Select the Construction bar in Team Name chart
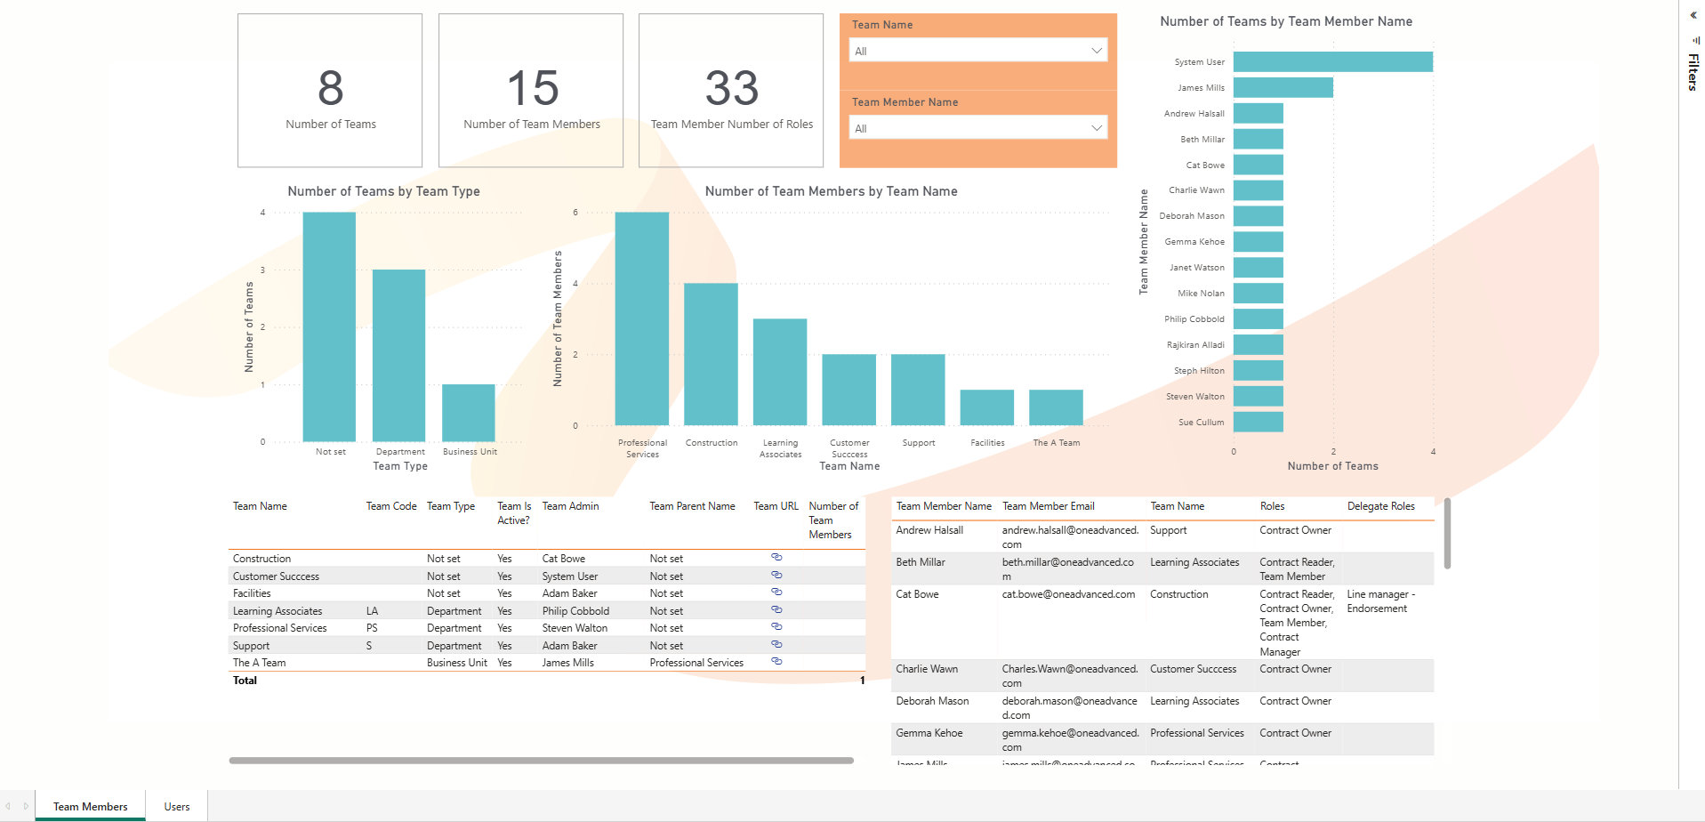 coord(711,354)
